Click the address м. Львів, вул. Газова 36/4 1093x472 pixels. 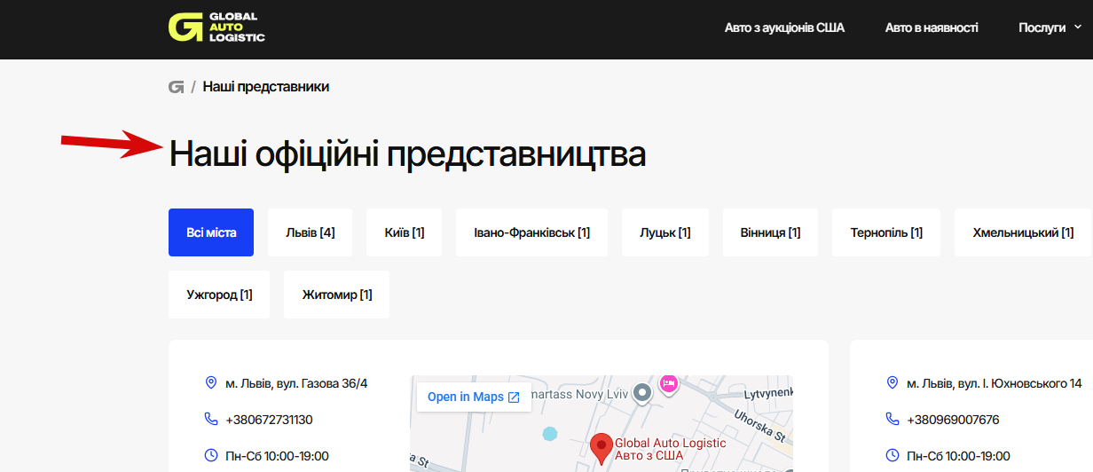[x=296, y=383]
